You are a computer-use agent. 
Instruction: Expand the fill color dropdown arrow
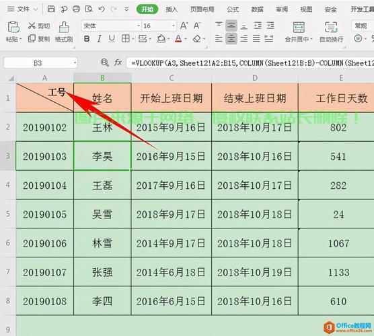point(169,39)
